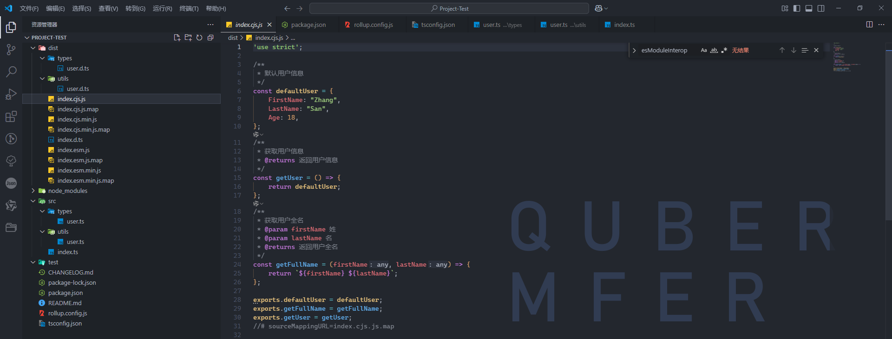Open the Extensions view
This screenshot has width=892, height=339.
click(x=11, y=116)
